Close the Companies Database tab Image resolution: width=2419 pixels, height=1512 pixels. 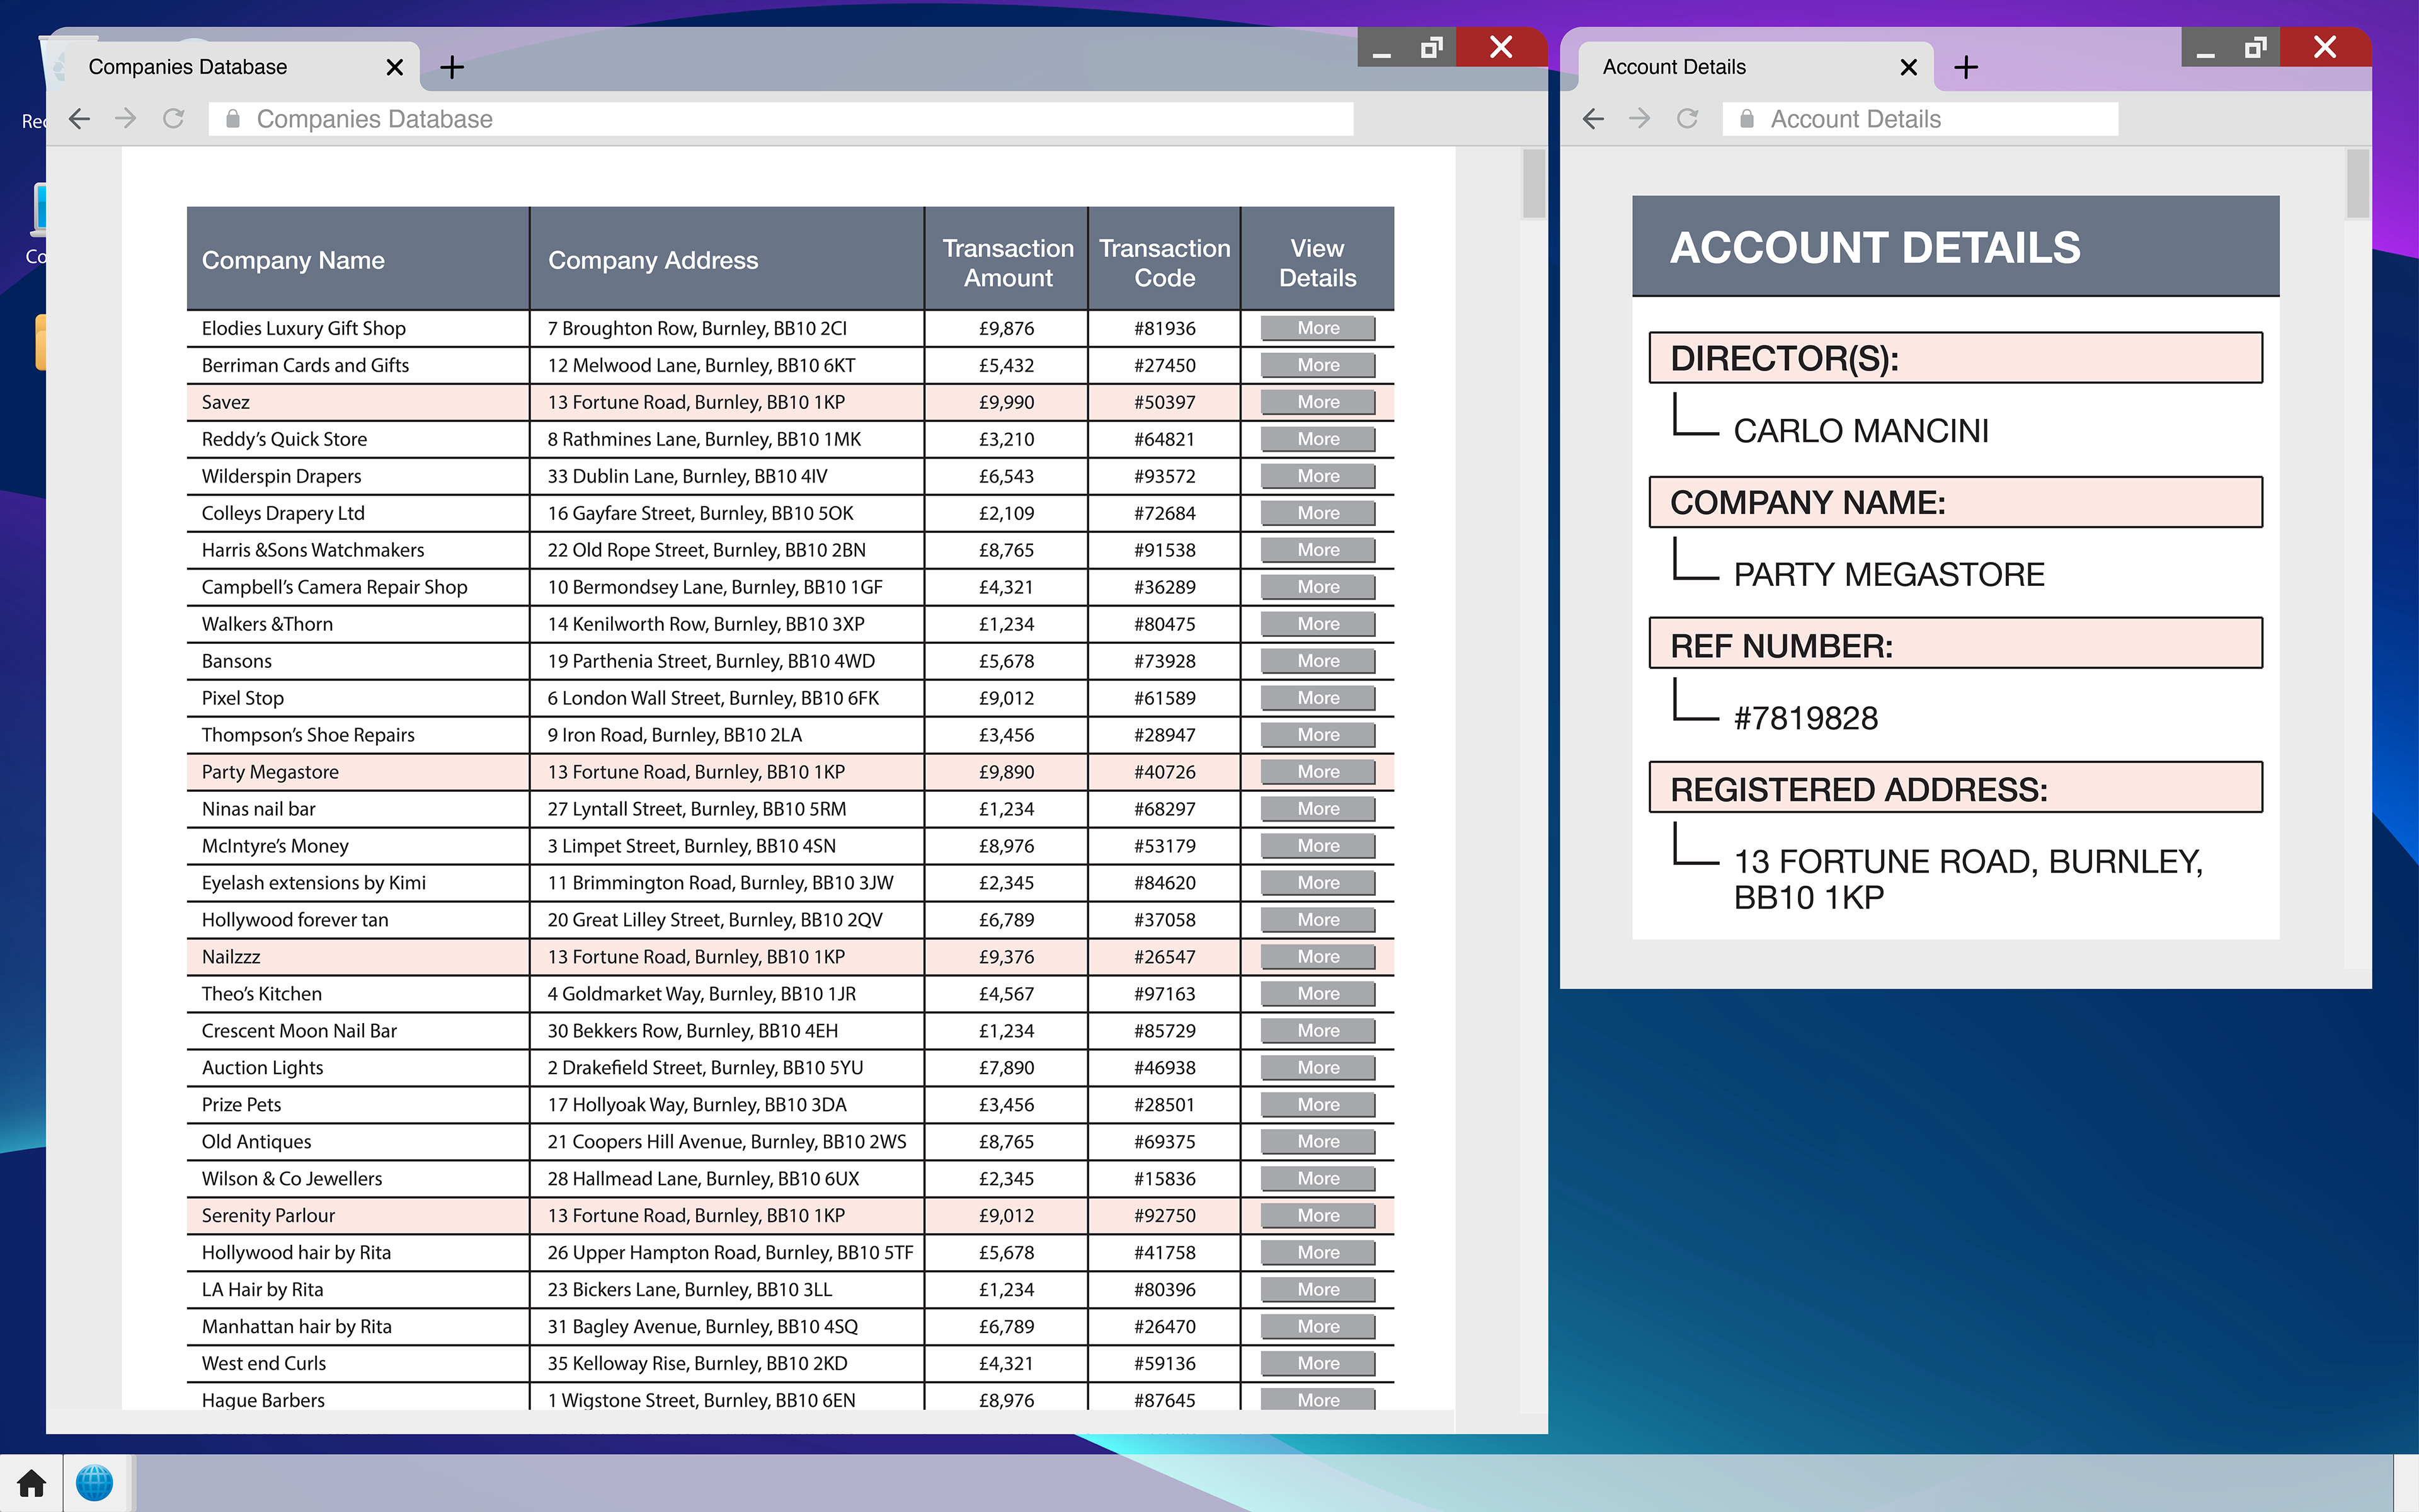pyautogui.click(x=395, y=67)
